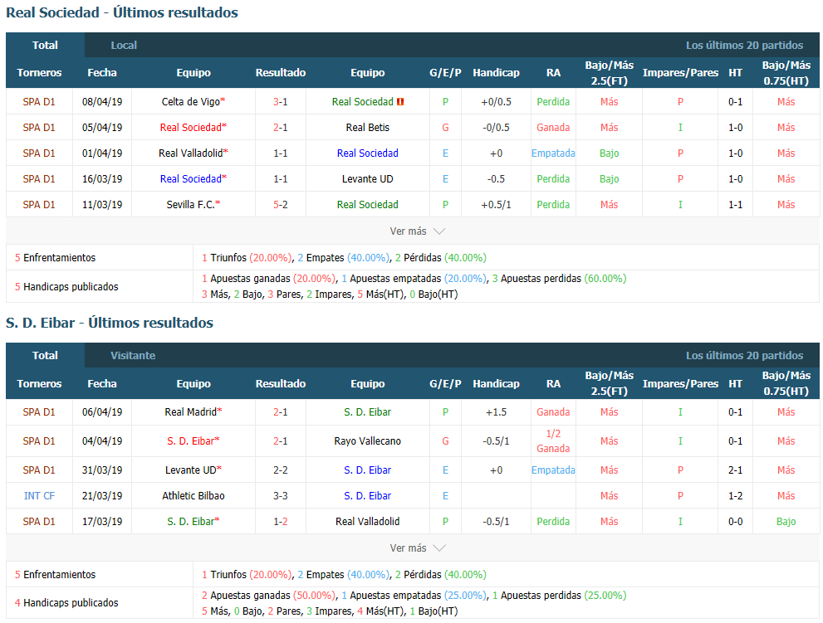Open Rayo Vallecano team link
The height and width of the screenshot is (623, 823).
(x=367, y=441)
